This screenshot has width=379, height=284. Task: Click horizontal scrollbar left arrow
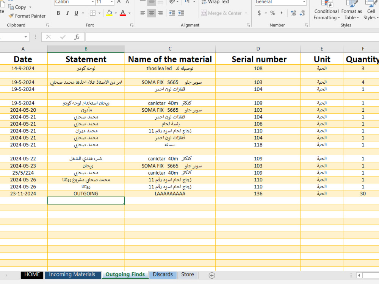click(x=359, y=275)
